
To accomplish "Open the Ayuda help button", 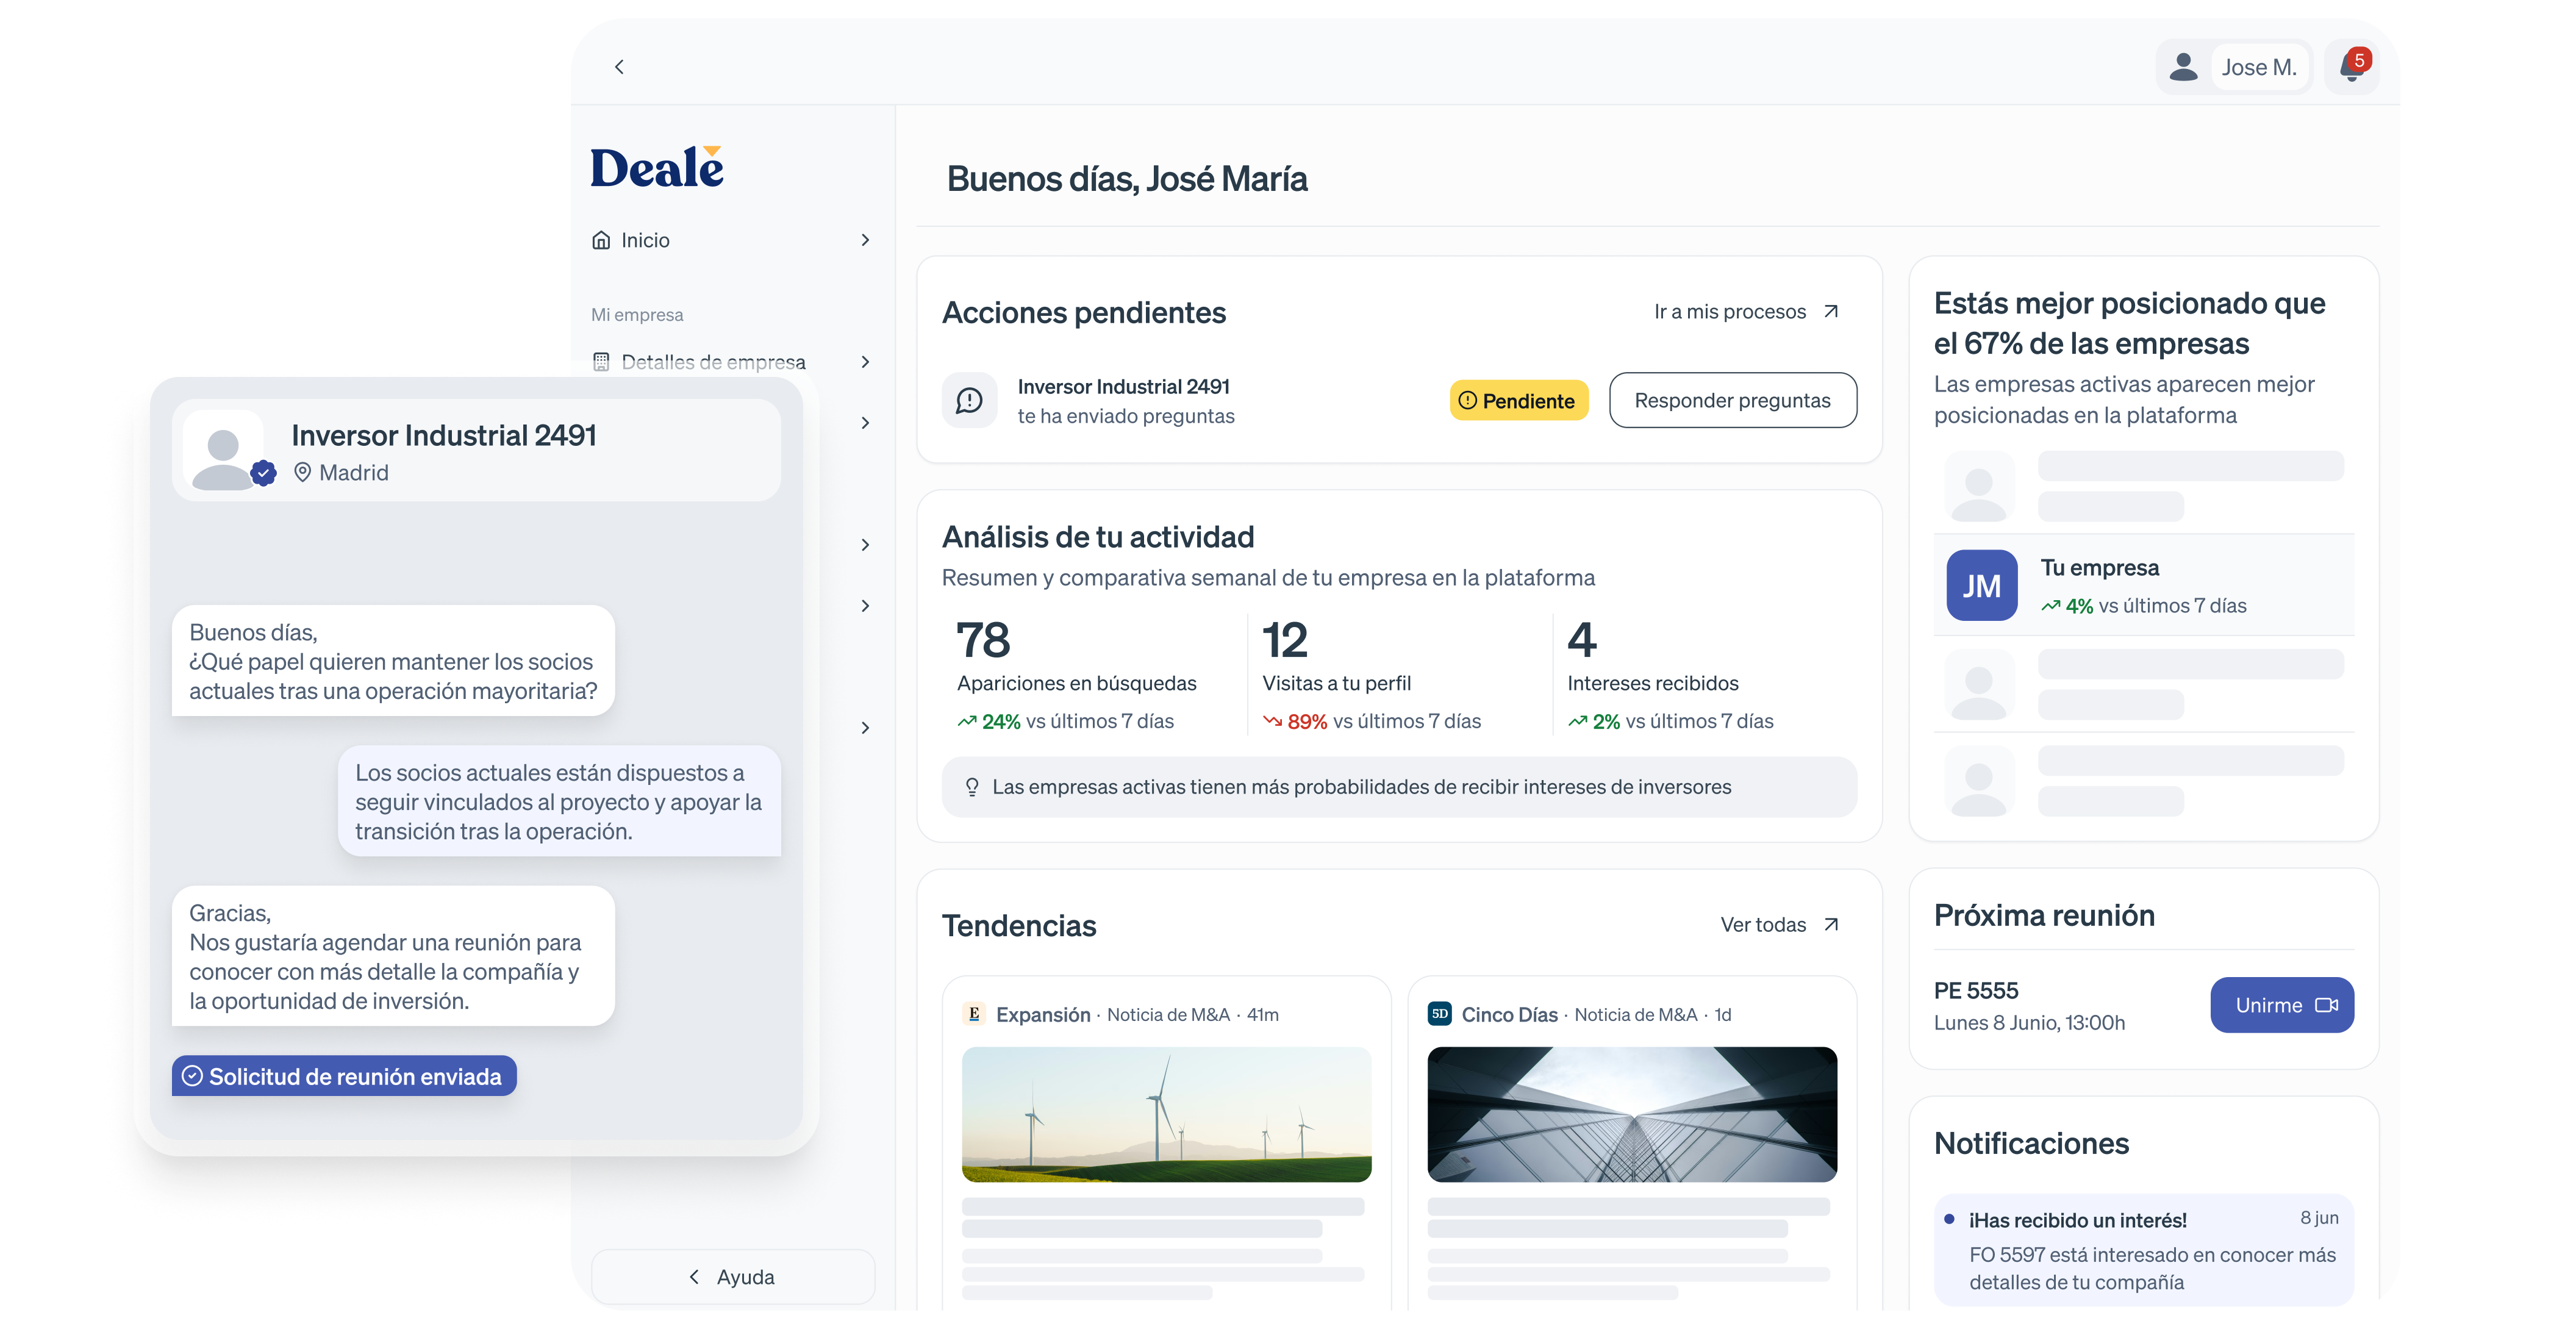I will click(x=733, y=1277).
